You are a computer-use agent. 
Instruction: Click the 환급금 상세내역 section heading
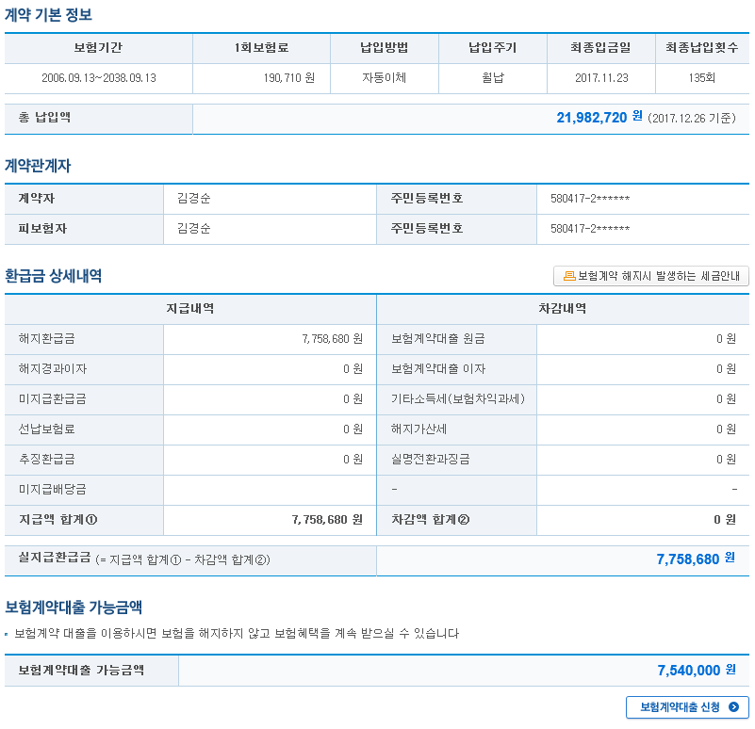[54, 276]
